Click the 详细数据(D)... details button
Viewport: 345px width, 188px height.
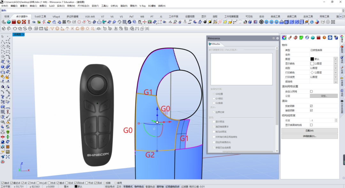(x=309, y=136)
